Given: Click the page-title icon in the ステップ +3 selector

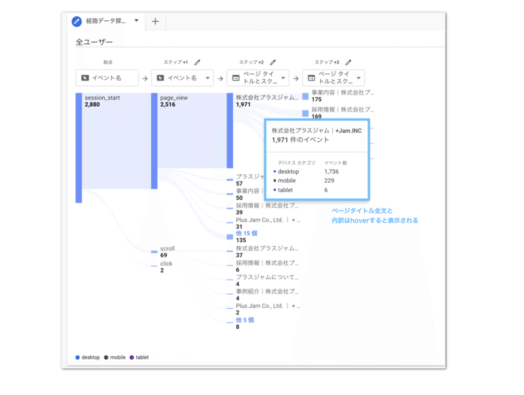Looking at the screenshot, I should point(310,77).
